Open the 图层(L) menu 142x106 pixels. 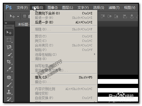pos(67,8)
